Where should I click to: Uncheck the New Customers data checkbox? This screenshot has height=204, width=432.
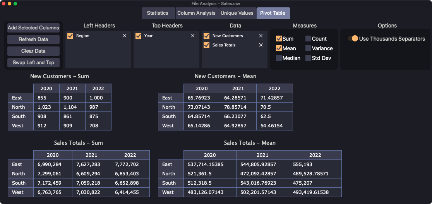click(206, 36)
